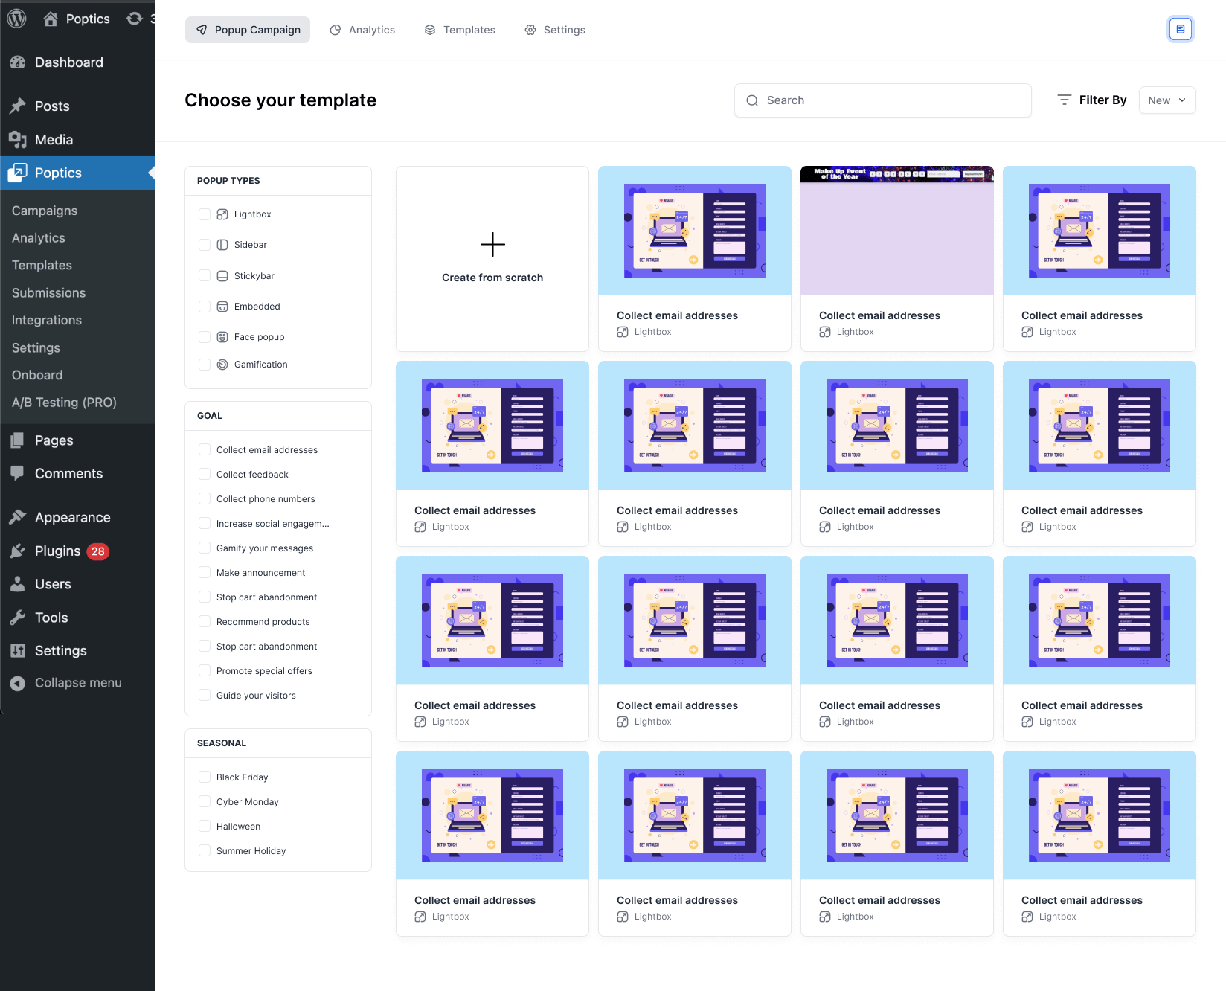The height and width of the screenshot is (991, 1226).
Task: Select the first Collect email addresses template
Action: [695, 259]
